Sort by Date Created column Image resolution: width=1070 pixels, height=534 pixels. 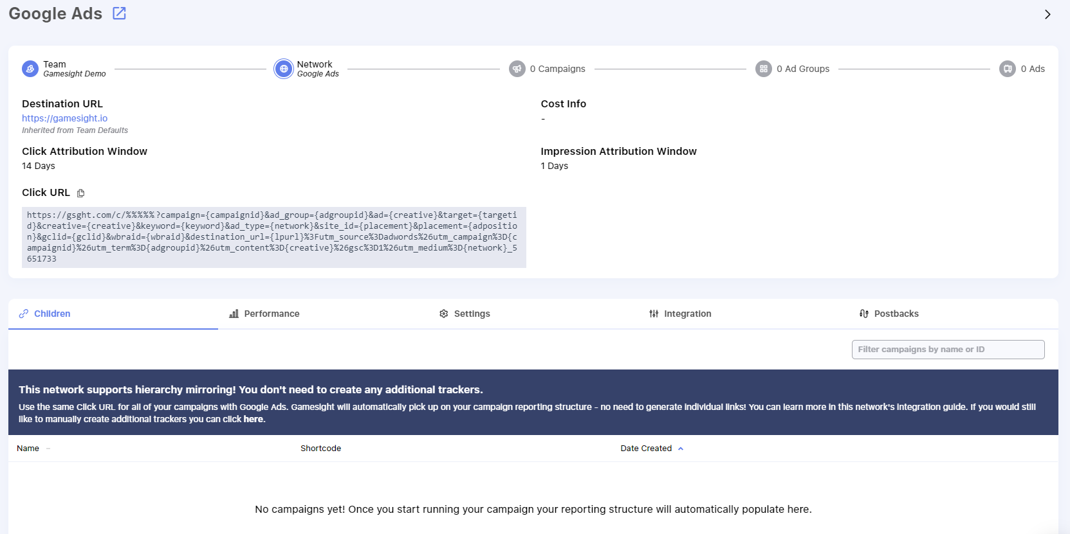646,449
